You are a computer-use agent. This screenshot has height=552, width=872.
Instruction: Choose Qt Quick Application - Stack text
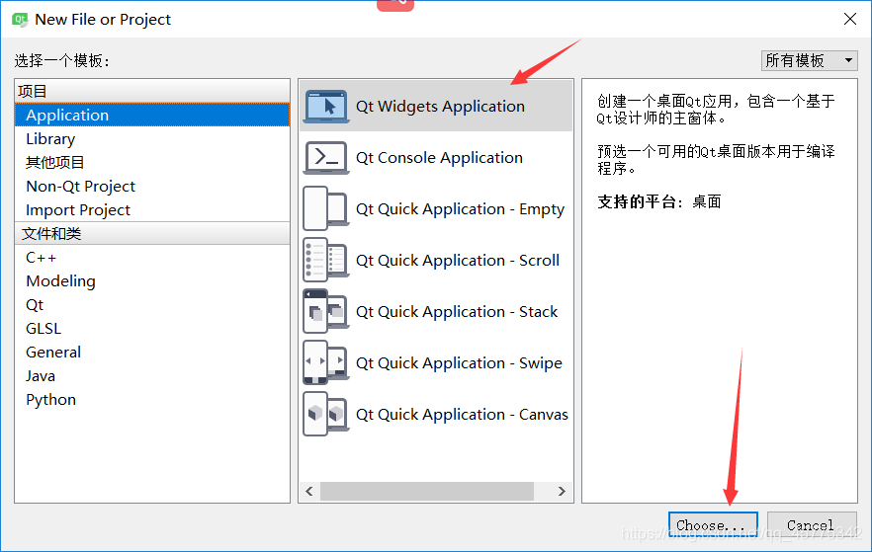click(x=457, y=312)
